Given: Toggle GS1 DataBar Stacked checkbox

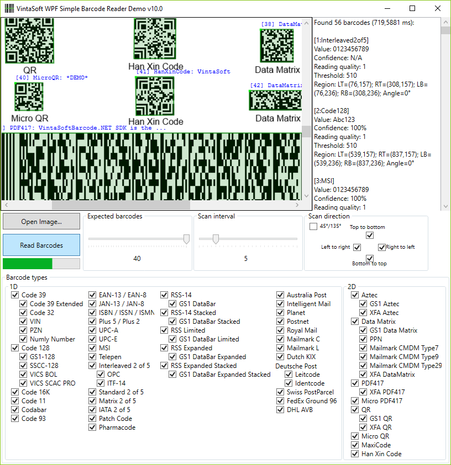Looking at the screenshot, I should pos(172,321).
